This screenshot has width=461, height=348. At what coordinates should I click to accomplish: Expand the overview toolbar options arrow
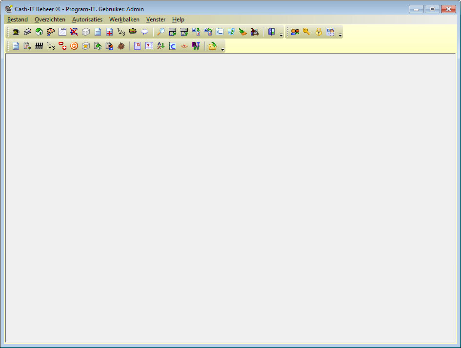(222, 49)
